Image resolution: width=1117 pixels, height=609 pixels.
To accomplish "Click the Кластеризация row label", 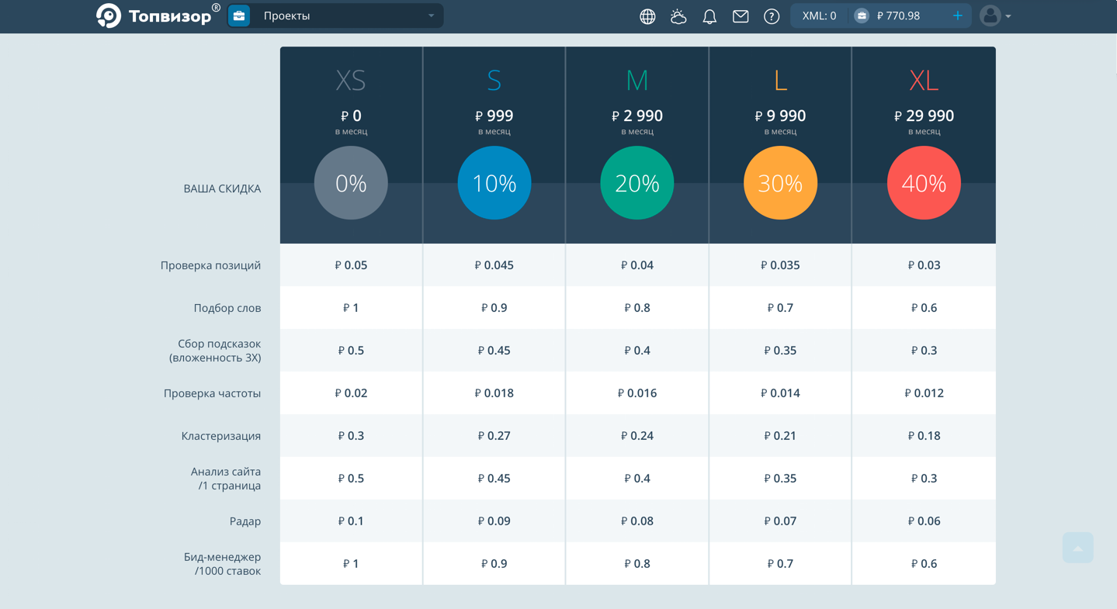I will pos(221,436).
